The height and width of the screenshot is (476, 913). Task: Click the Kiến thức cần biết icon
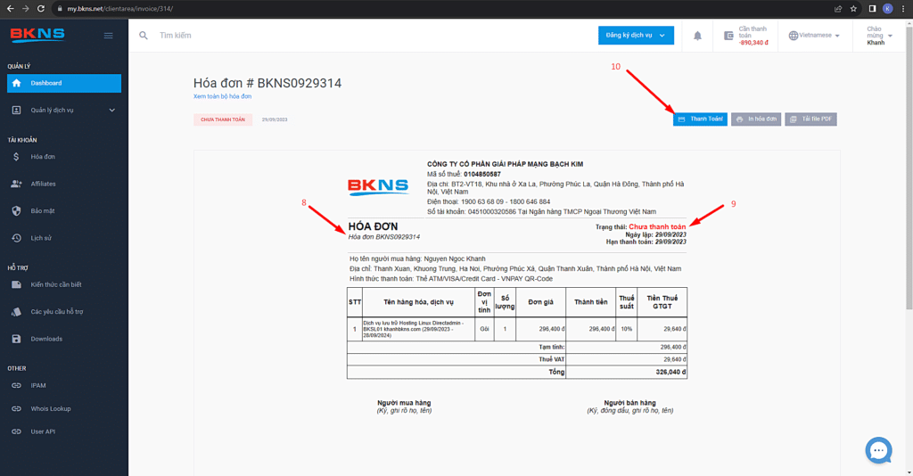pyautogui.click(x=16, y=284)
